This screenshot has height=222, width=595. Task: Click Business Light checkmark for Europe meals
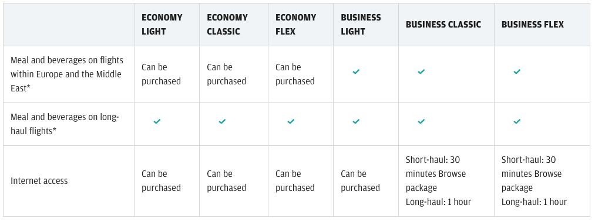click(356, 71)
